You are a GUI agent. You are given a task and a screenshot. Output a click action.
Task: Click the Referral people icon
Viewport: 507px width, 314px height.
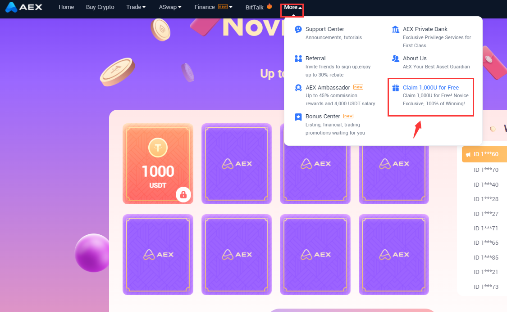[298, 58]
